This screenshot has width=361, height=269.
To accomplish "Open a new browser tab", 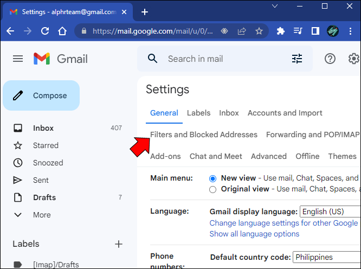I will click(x=145, y=12).
